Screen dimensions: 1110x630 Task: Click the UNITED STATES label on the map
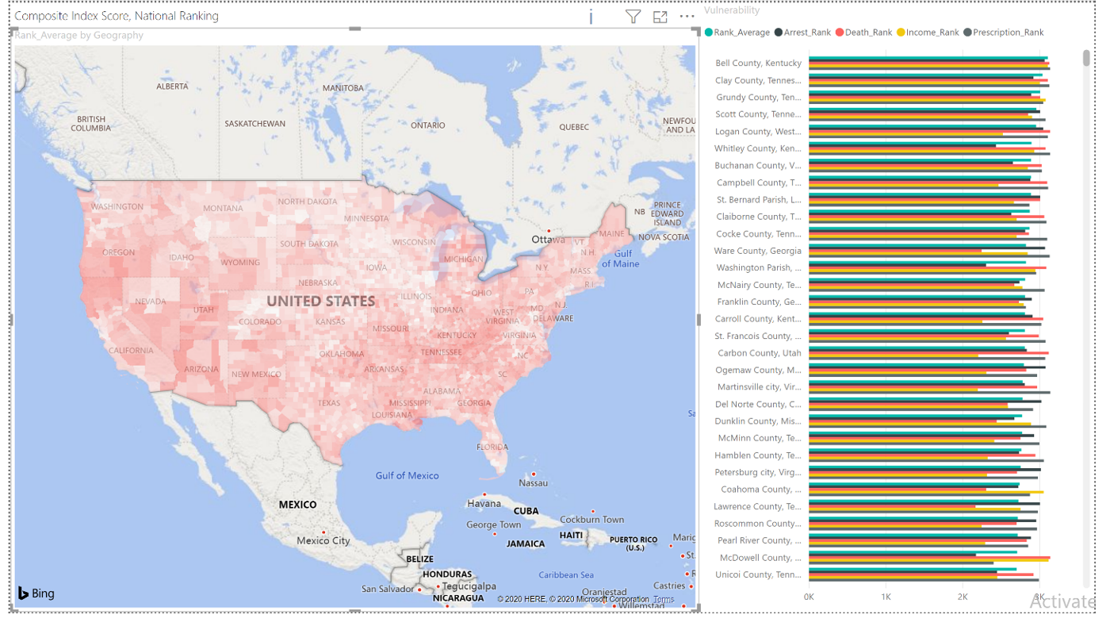coord(320,302)
